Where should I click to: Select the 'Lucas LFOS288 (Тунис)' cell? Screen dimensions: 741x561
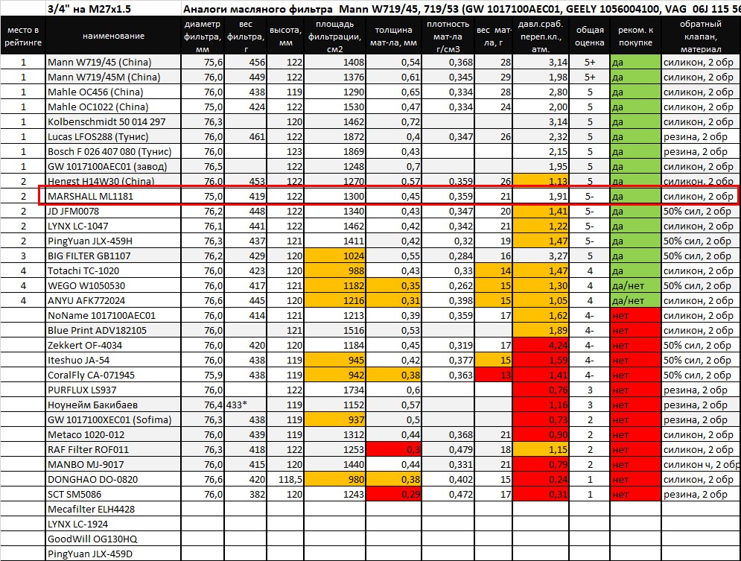[113, 136]
